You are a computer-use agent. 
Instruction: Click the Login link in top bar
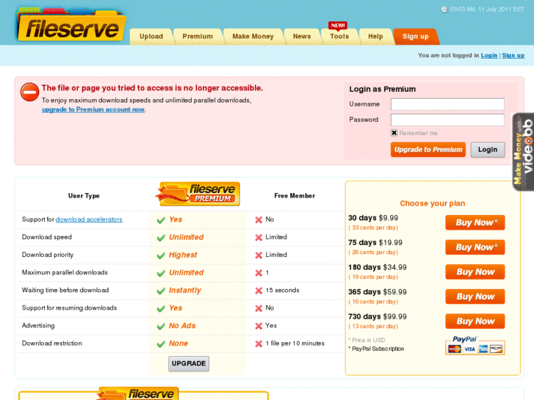[489, 56]
